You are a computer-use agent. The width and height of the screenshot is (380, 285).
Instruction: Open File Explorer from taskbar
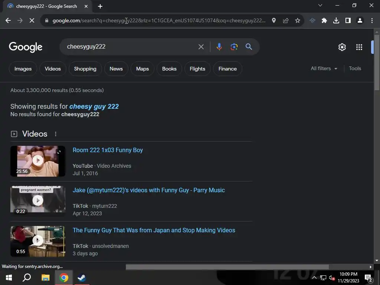coord(45,278)
